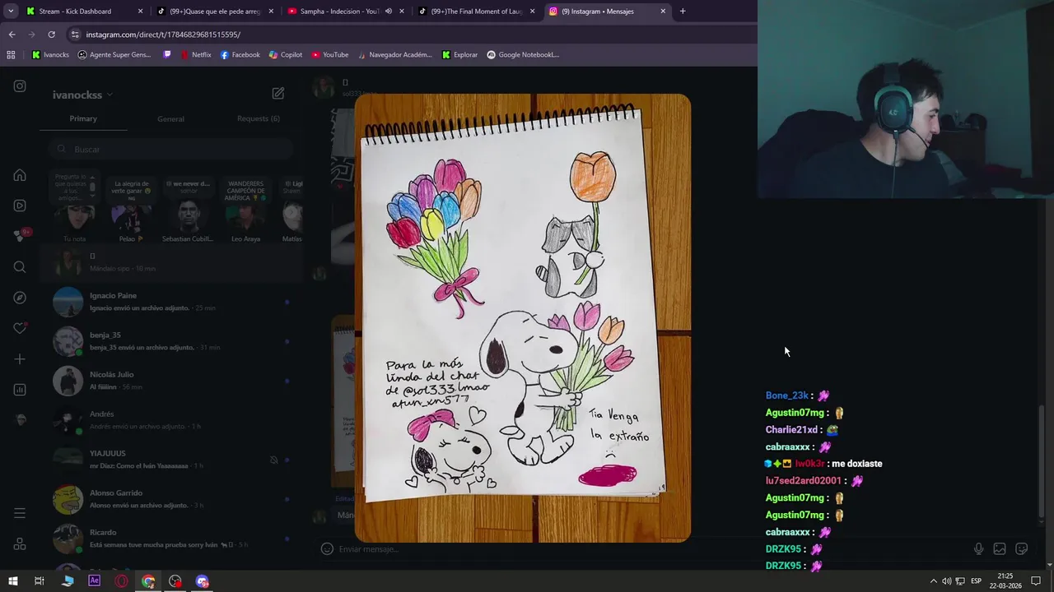The image size is (1054, 592).
Task: View site information icon in the address bar
Action: point(75,35)
